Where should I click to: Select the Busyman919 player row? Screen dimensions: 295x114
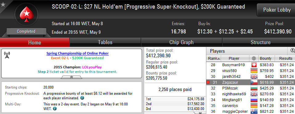(251, 65)
